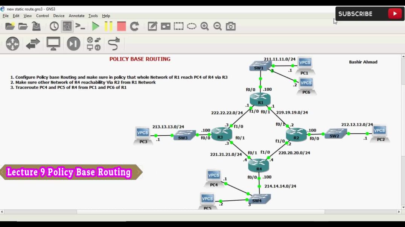Image resolution: width=405 pixels, height=227 pixels.
Task: Click the 212.12.12.0/24 network label
Action: tap(357, 124)
